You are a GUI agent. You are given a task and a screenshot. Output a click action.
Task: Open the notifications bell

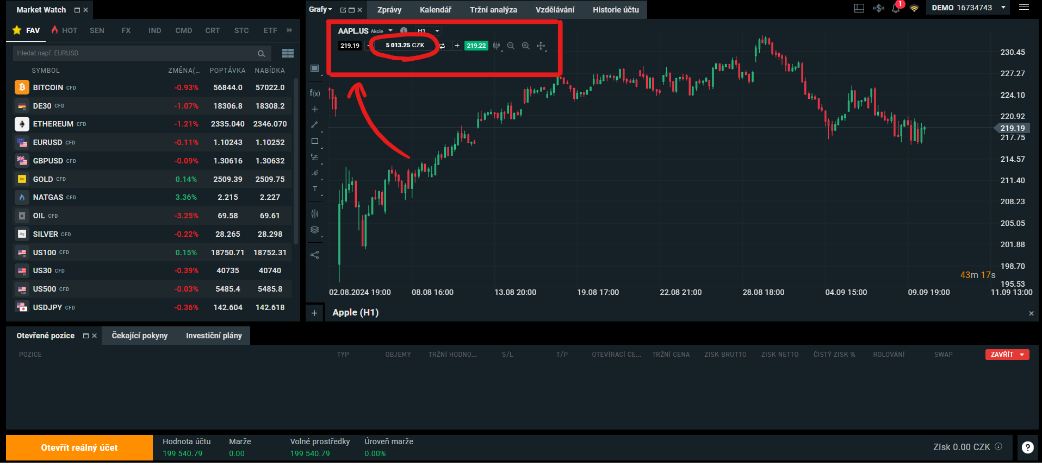pos(895,9)
